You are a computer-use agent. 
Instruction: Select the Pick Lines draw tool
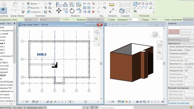pyautogui.click(x=151, y=8)
